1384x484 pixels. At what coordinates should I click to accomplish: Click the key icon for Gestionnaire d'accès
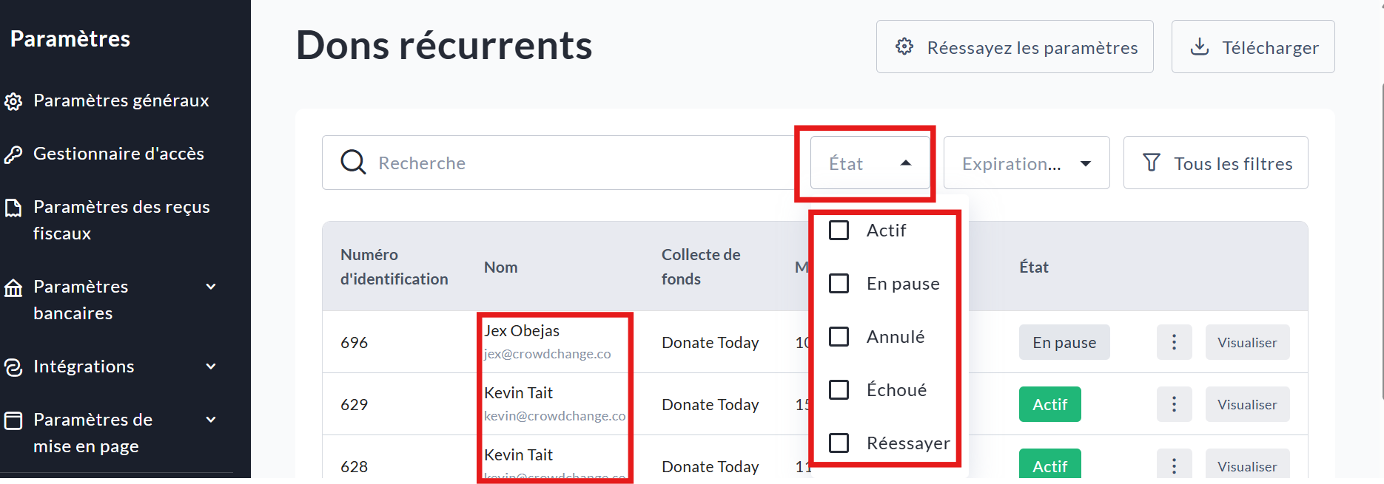[x=13, y=154]
